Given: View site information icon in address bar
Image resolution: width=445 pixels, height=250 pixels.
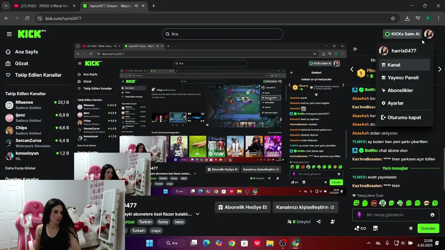Looking at the screenshot, I should coord(39,18).
